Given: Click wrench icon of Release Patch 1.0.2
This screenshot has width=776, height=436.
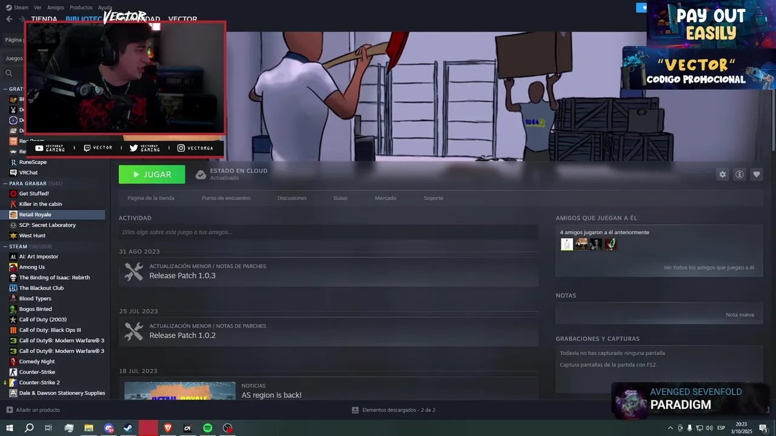Looking at the screenshot, I should [x=133, y=331].
